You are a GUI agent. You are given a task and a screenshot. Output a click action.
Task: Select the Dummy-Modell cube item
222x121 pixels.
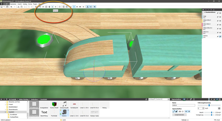coord(54,104)
